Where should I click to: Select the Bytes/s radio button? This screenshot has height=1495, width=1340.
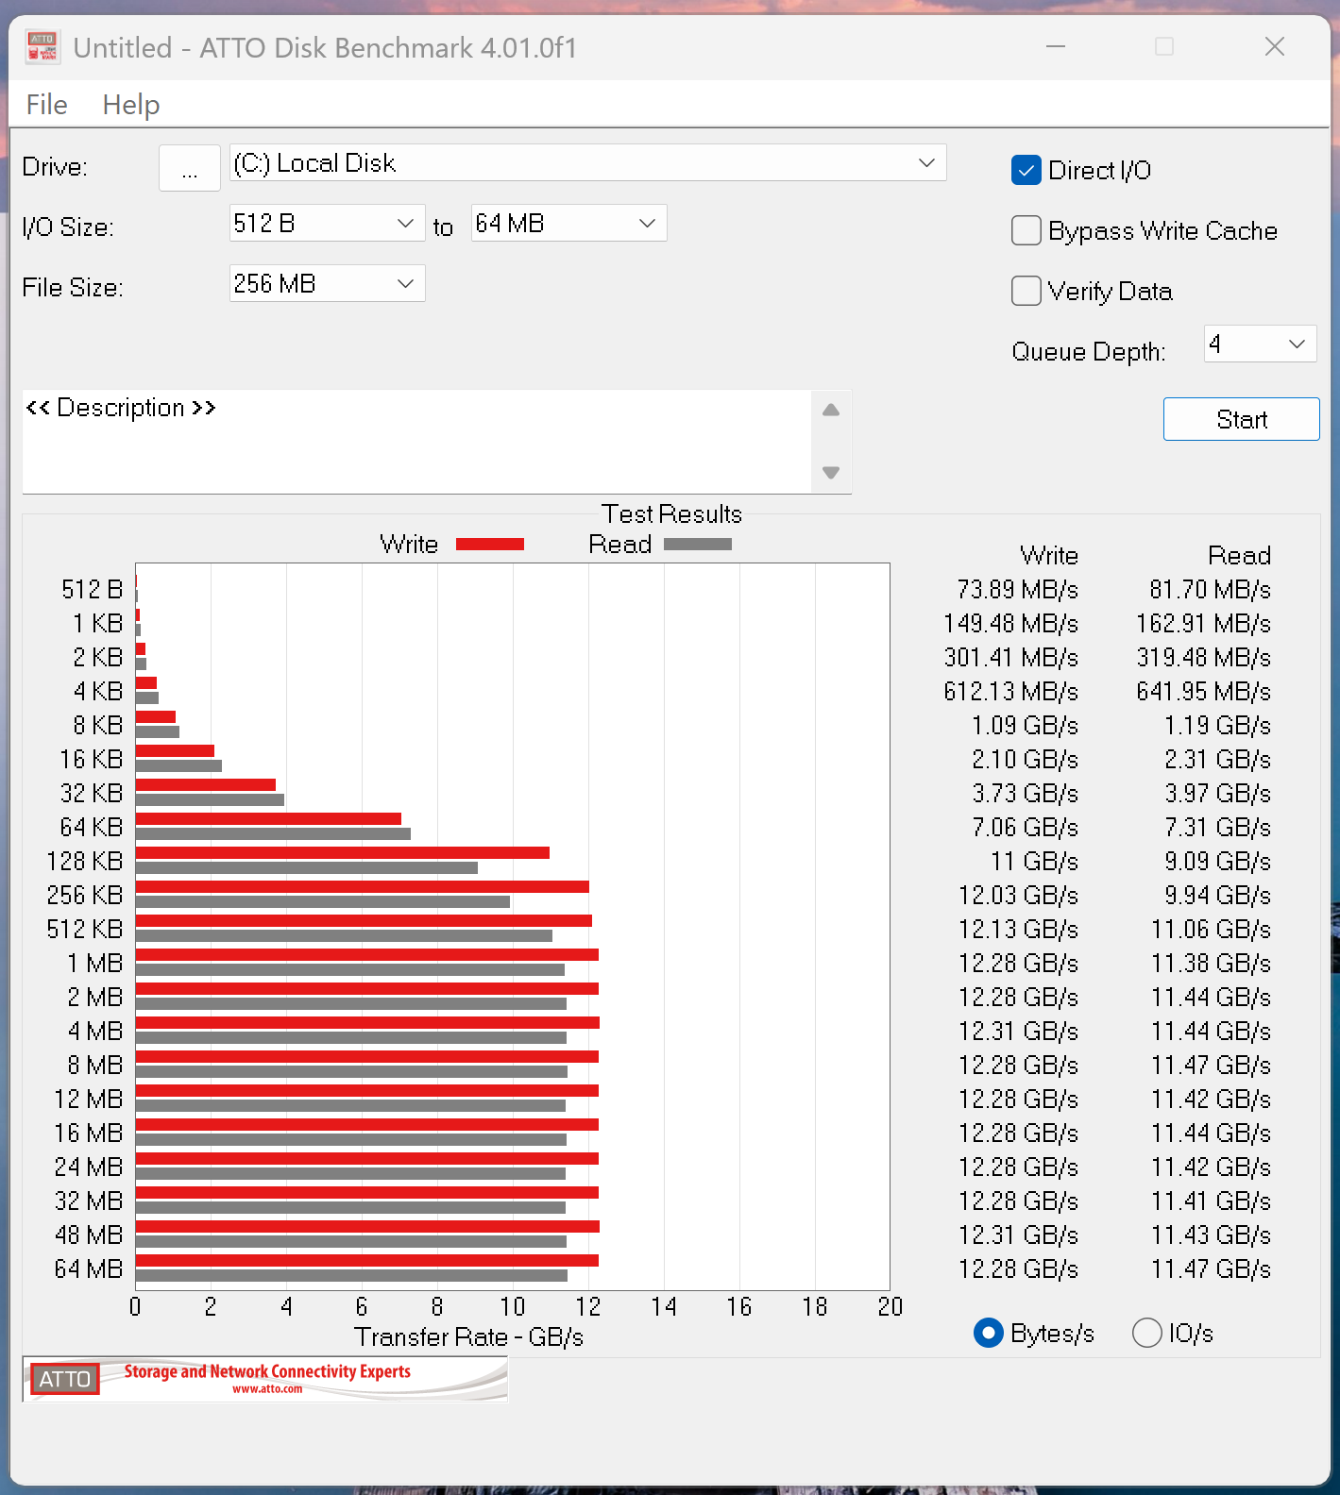[x=988, y=1334]
